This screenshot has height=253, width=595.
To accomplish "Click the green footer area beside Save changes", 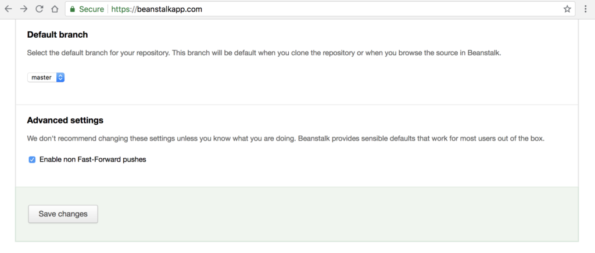I will click(x=338, y=214).
